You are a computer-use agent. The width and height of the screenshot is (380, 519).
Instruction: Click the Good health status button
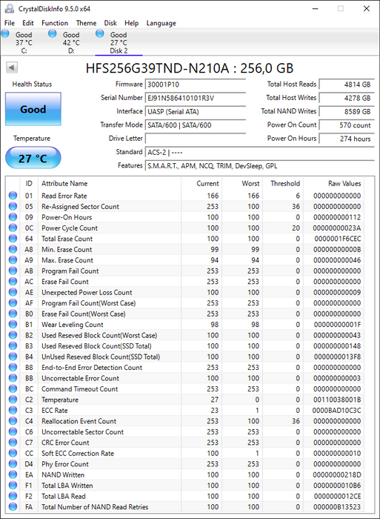pyautogui.click(x=33, y=109)
